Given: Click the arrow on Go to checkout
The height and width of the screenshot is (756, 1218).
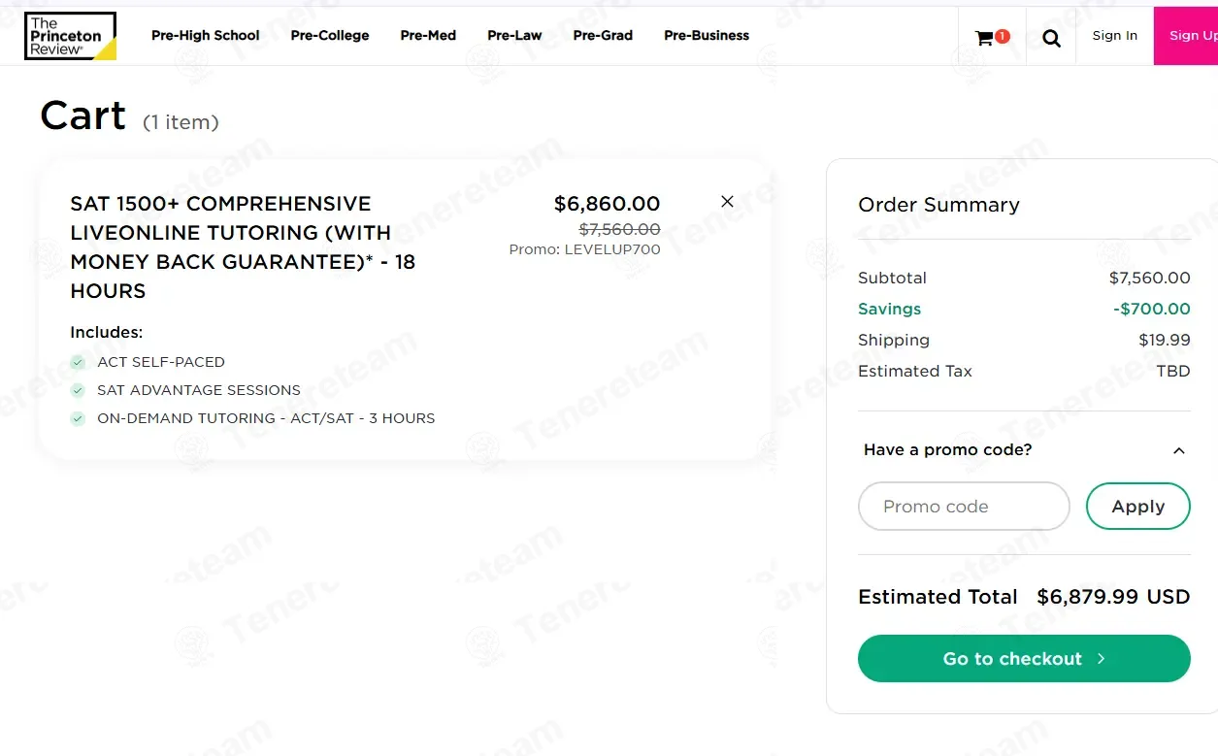Looking at the screenshot, I should point(1102,659).
